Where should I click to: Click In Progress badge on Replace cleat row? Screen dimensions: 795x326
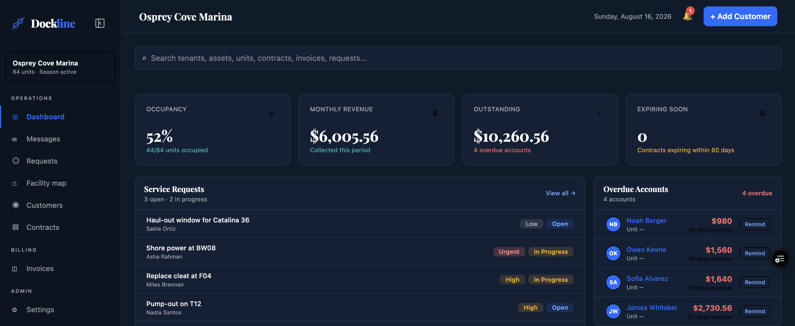coord(551,280)
